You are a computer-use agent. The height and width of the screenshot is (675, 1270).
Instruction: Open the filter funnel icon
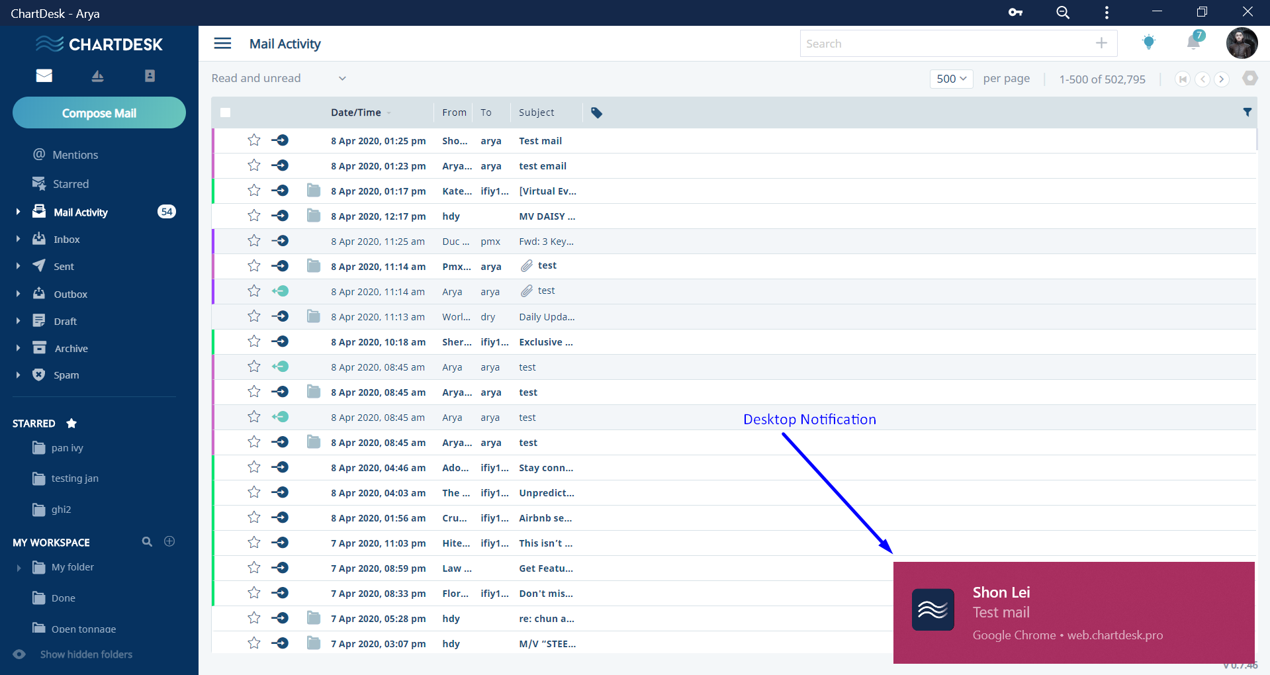(1247, 112)
